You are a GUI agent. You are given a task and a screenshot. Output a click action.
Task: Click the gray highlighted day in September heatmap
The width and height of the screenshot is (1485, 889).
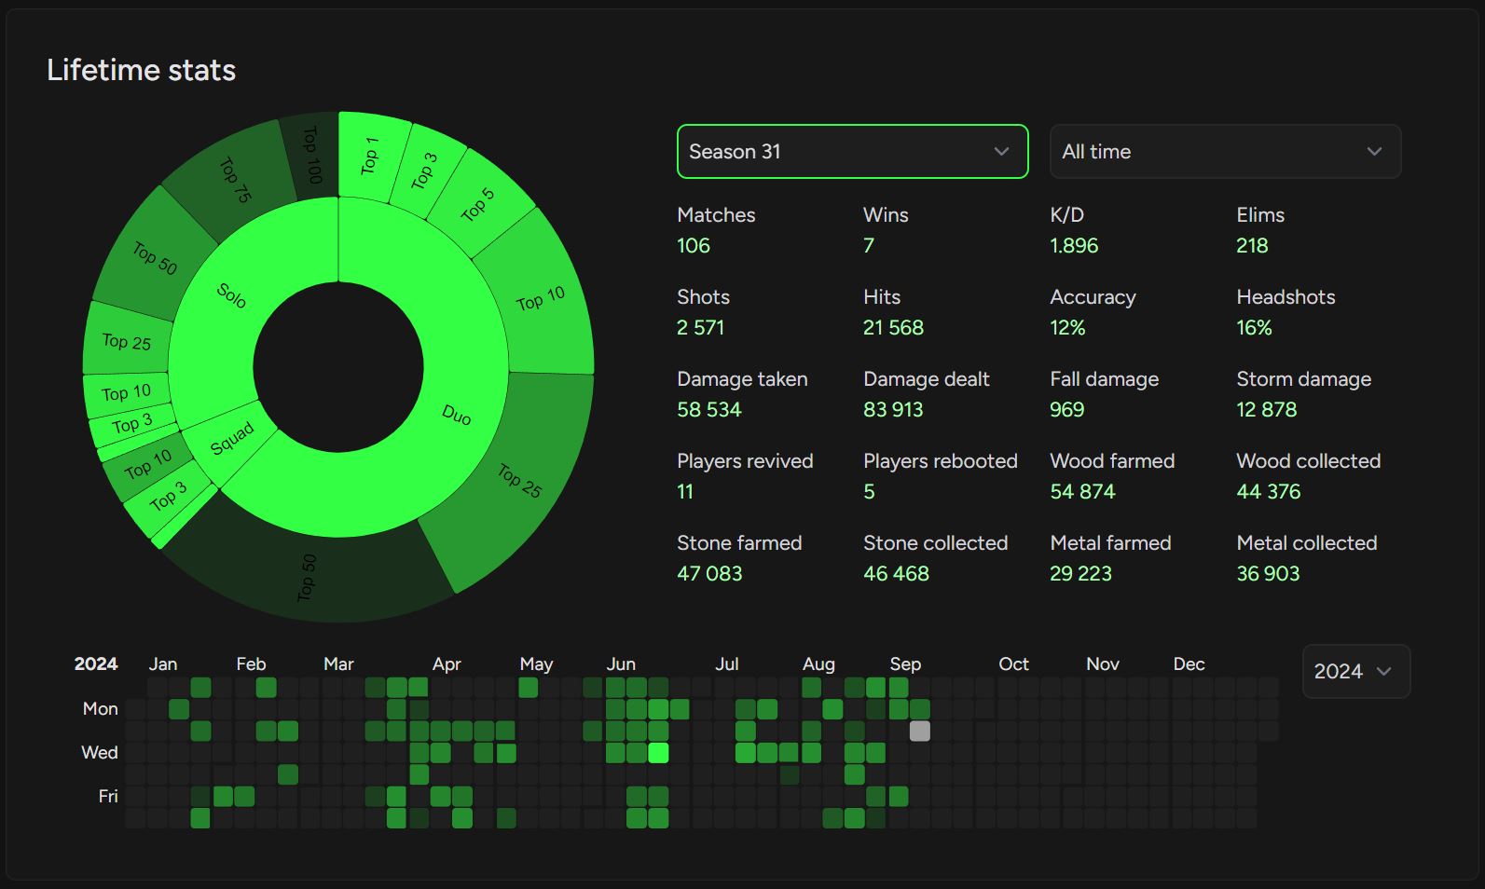coord(920,731)
